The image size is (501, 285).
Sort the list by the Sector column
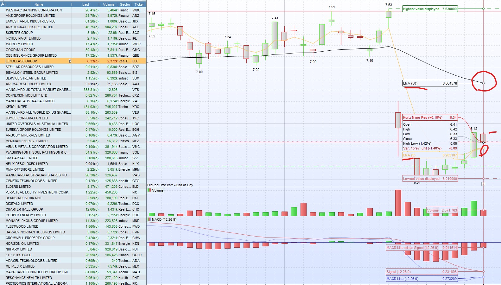tap(125, 4)
